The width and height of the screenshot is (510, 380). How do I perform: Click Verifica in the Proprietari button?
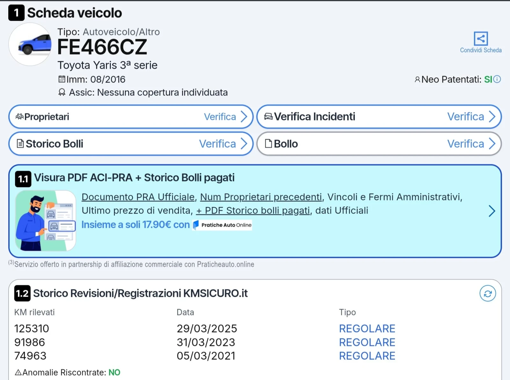220,117
